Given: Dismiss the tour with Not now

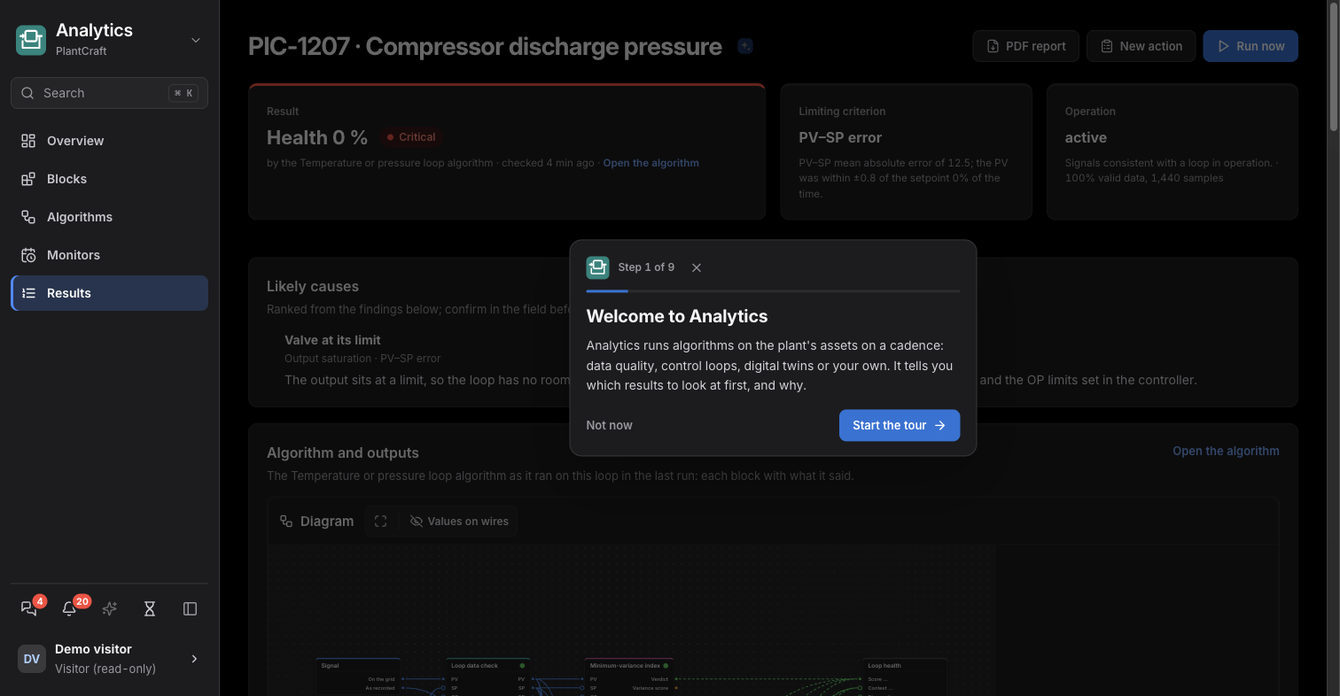Looking at the screenshot, I should [609, 425].
